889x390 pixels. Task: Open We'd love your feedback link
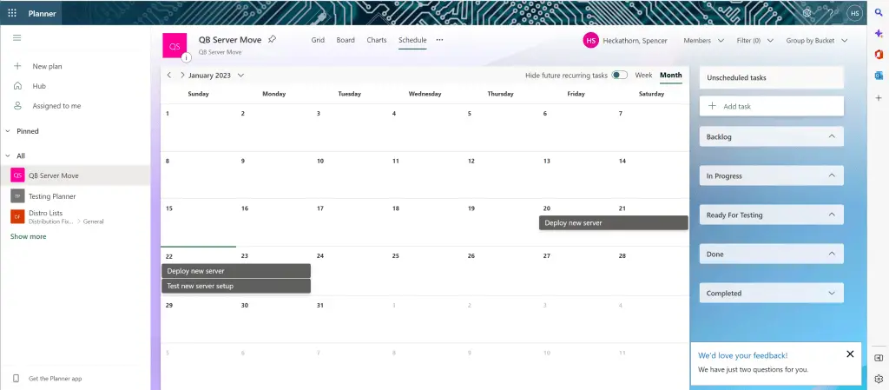(x=743, y=355)
